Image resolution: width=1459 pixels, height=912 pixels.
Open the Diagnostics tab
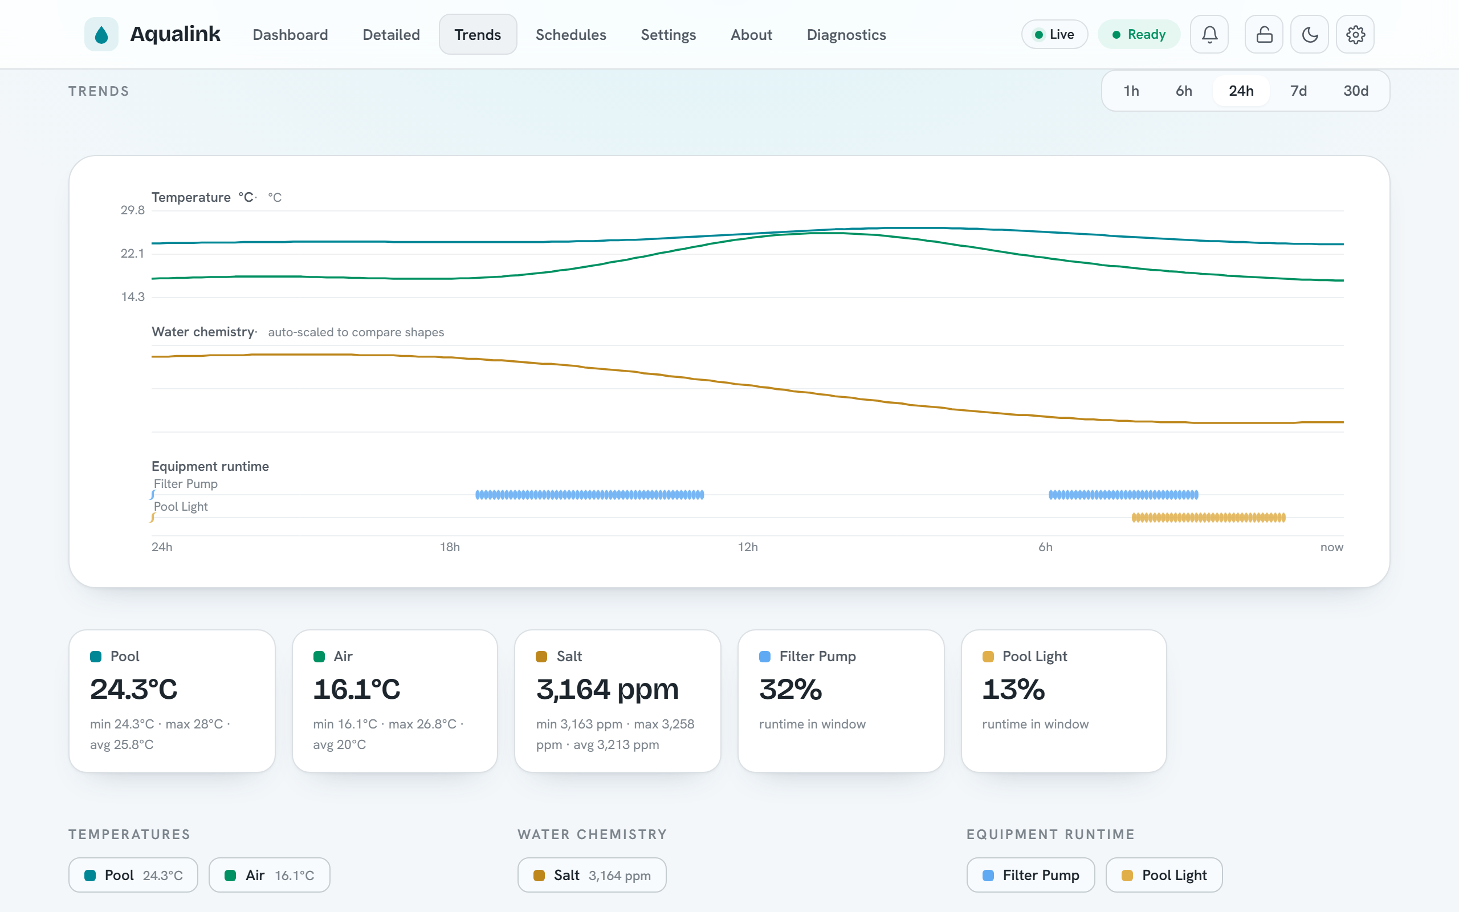click(846, 34)
